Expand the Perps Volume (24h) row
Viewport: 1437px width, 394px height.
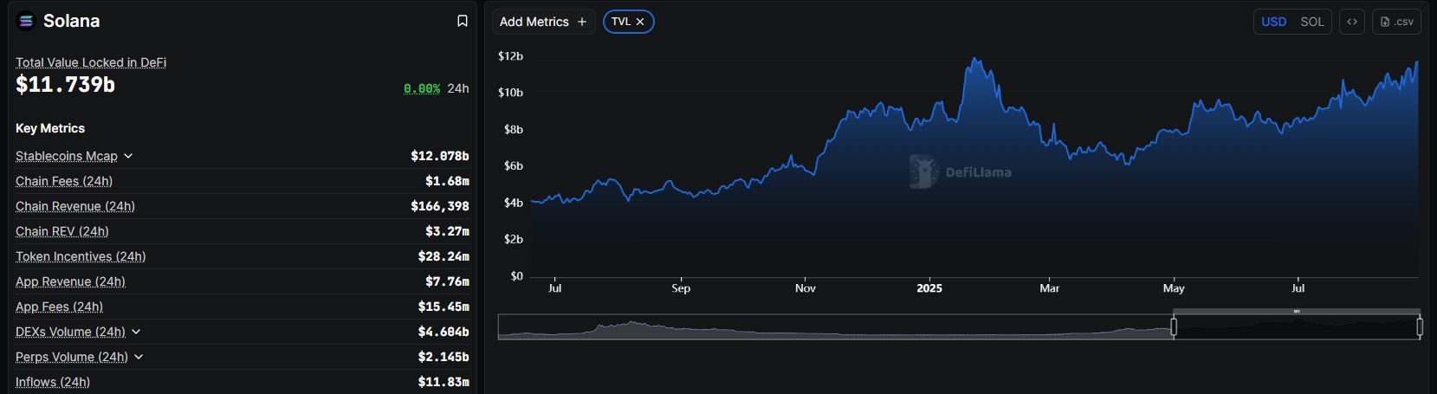tap(139, 357)
